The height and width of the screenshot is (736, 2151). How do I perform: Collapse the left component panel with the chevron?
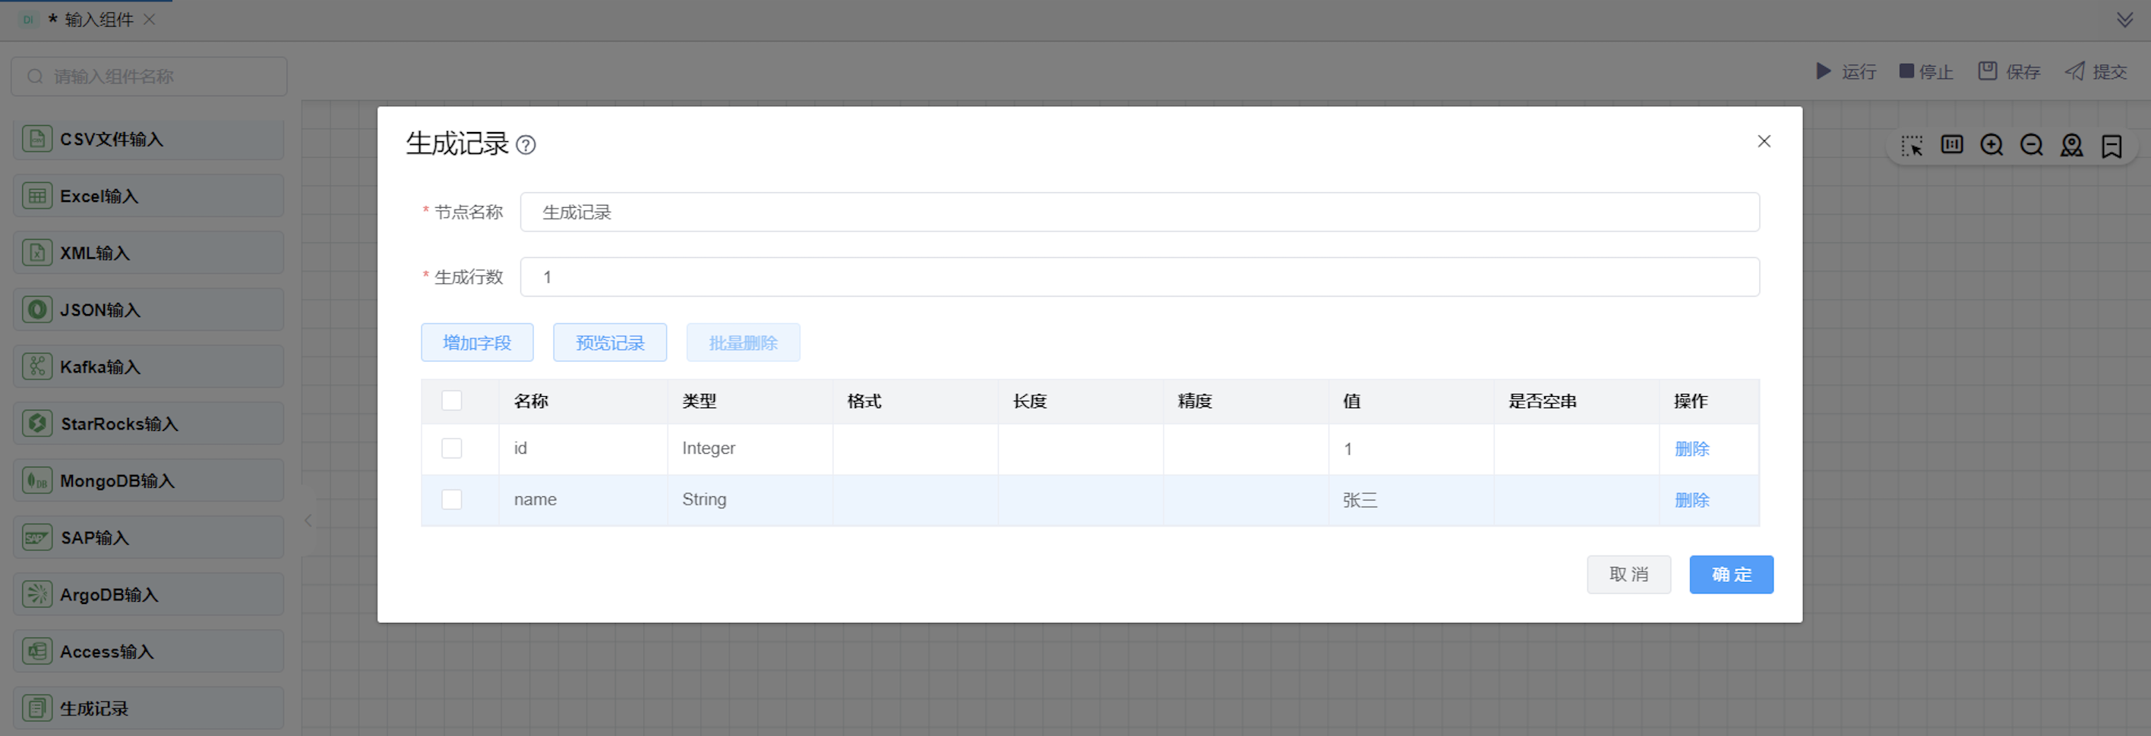pos(308,520)
